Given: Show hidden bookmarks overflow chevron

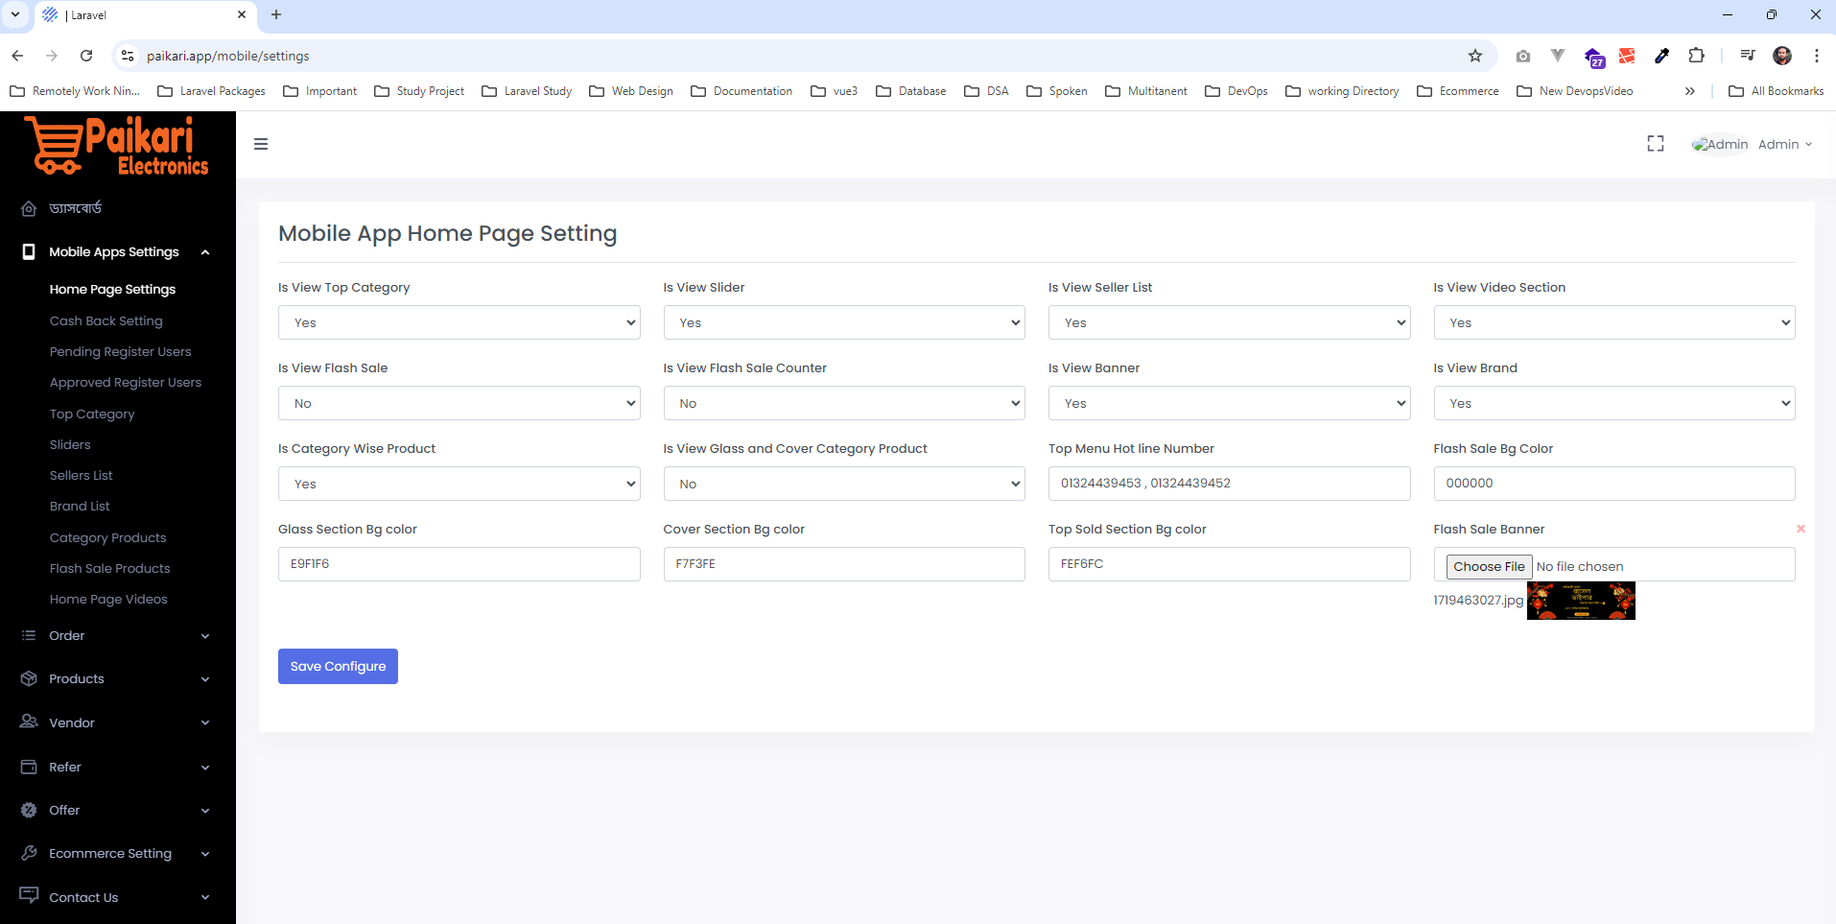Looking at the screenshot, I should click(1690, 91).
